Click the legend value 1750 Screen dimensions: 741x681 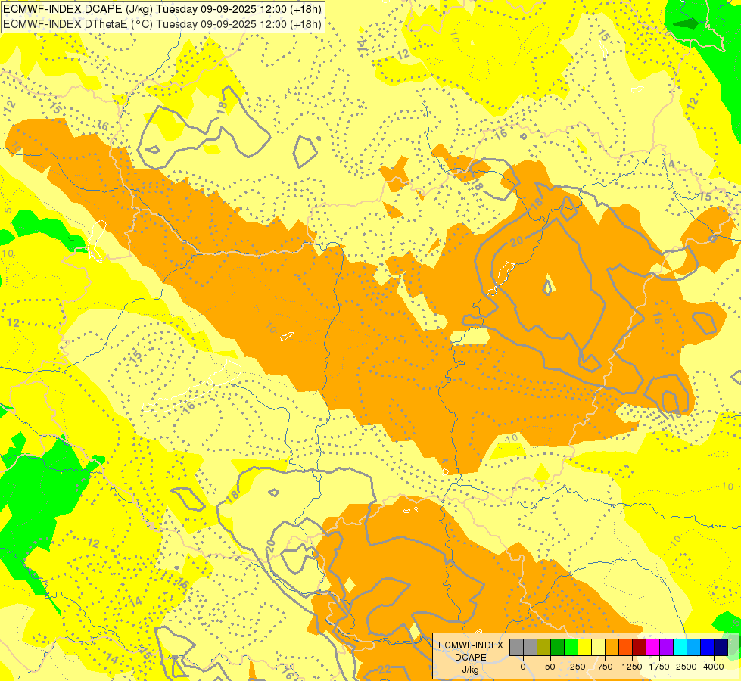pyautogui.click(x=659, y=667)
